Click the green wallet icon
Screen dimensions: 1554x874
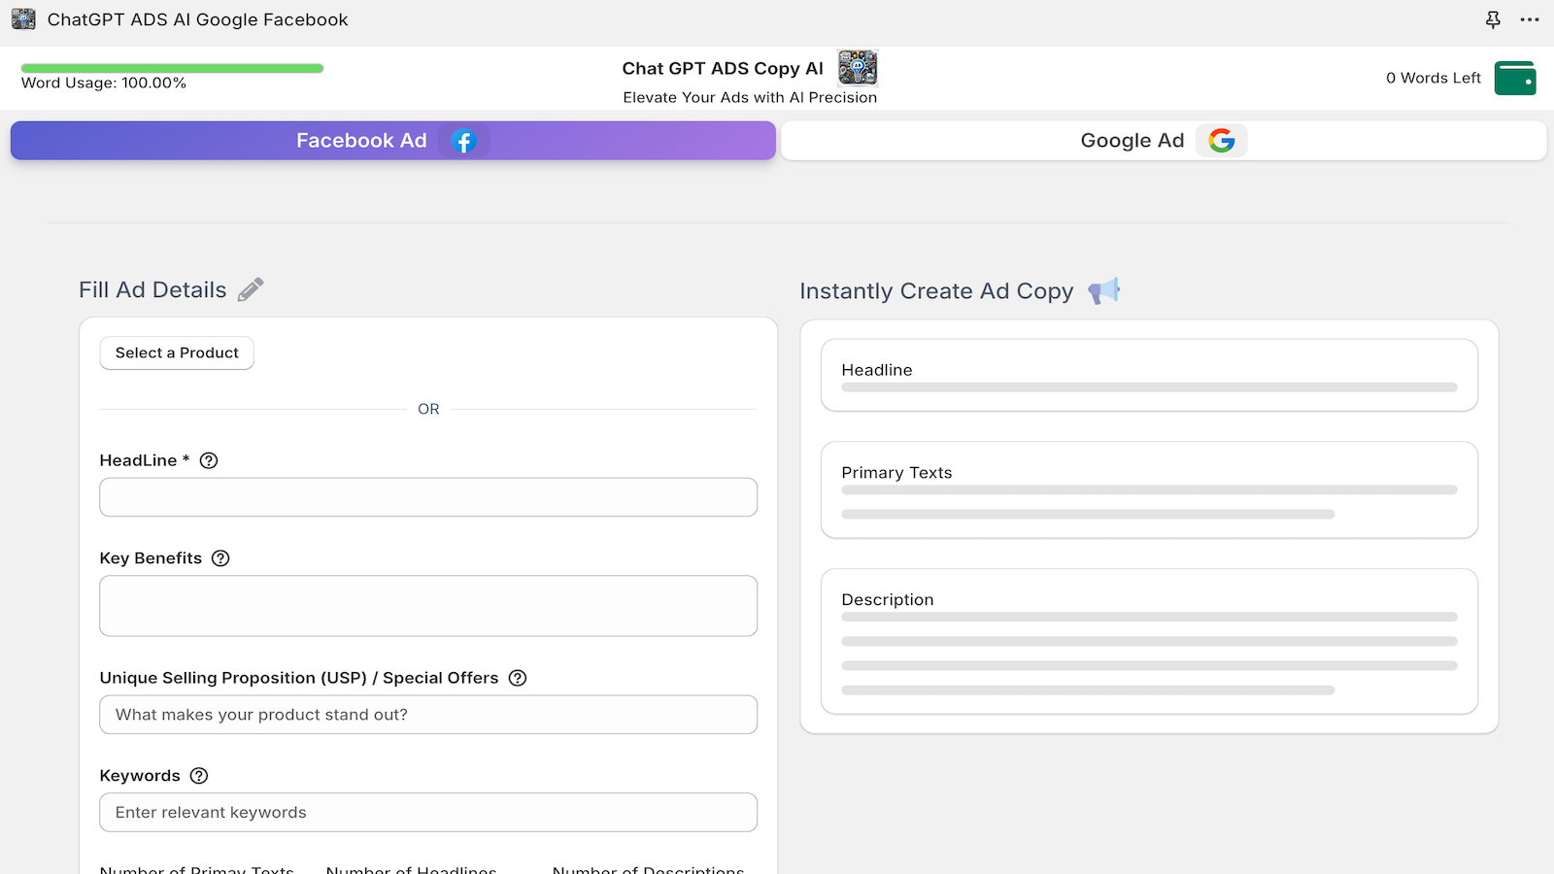(1514, 78)
